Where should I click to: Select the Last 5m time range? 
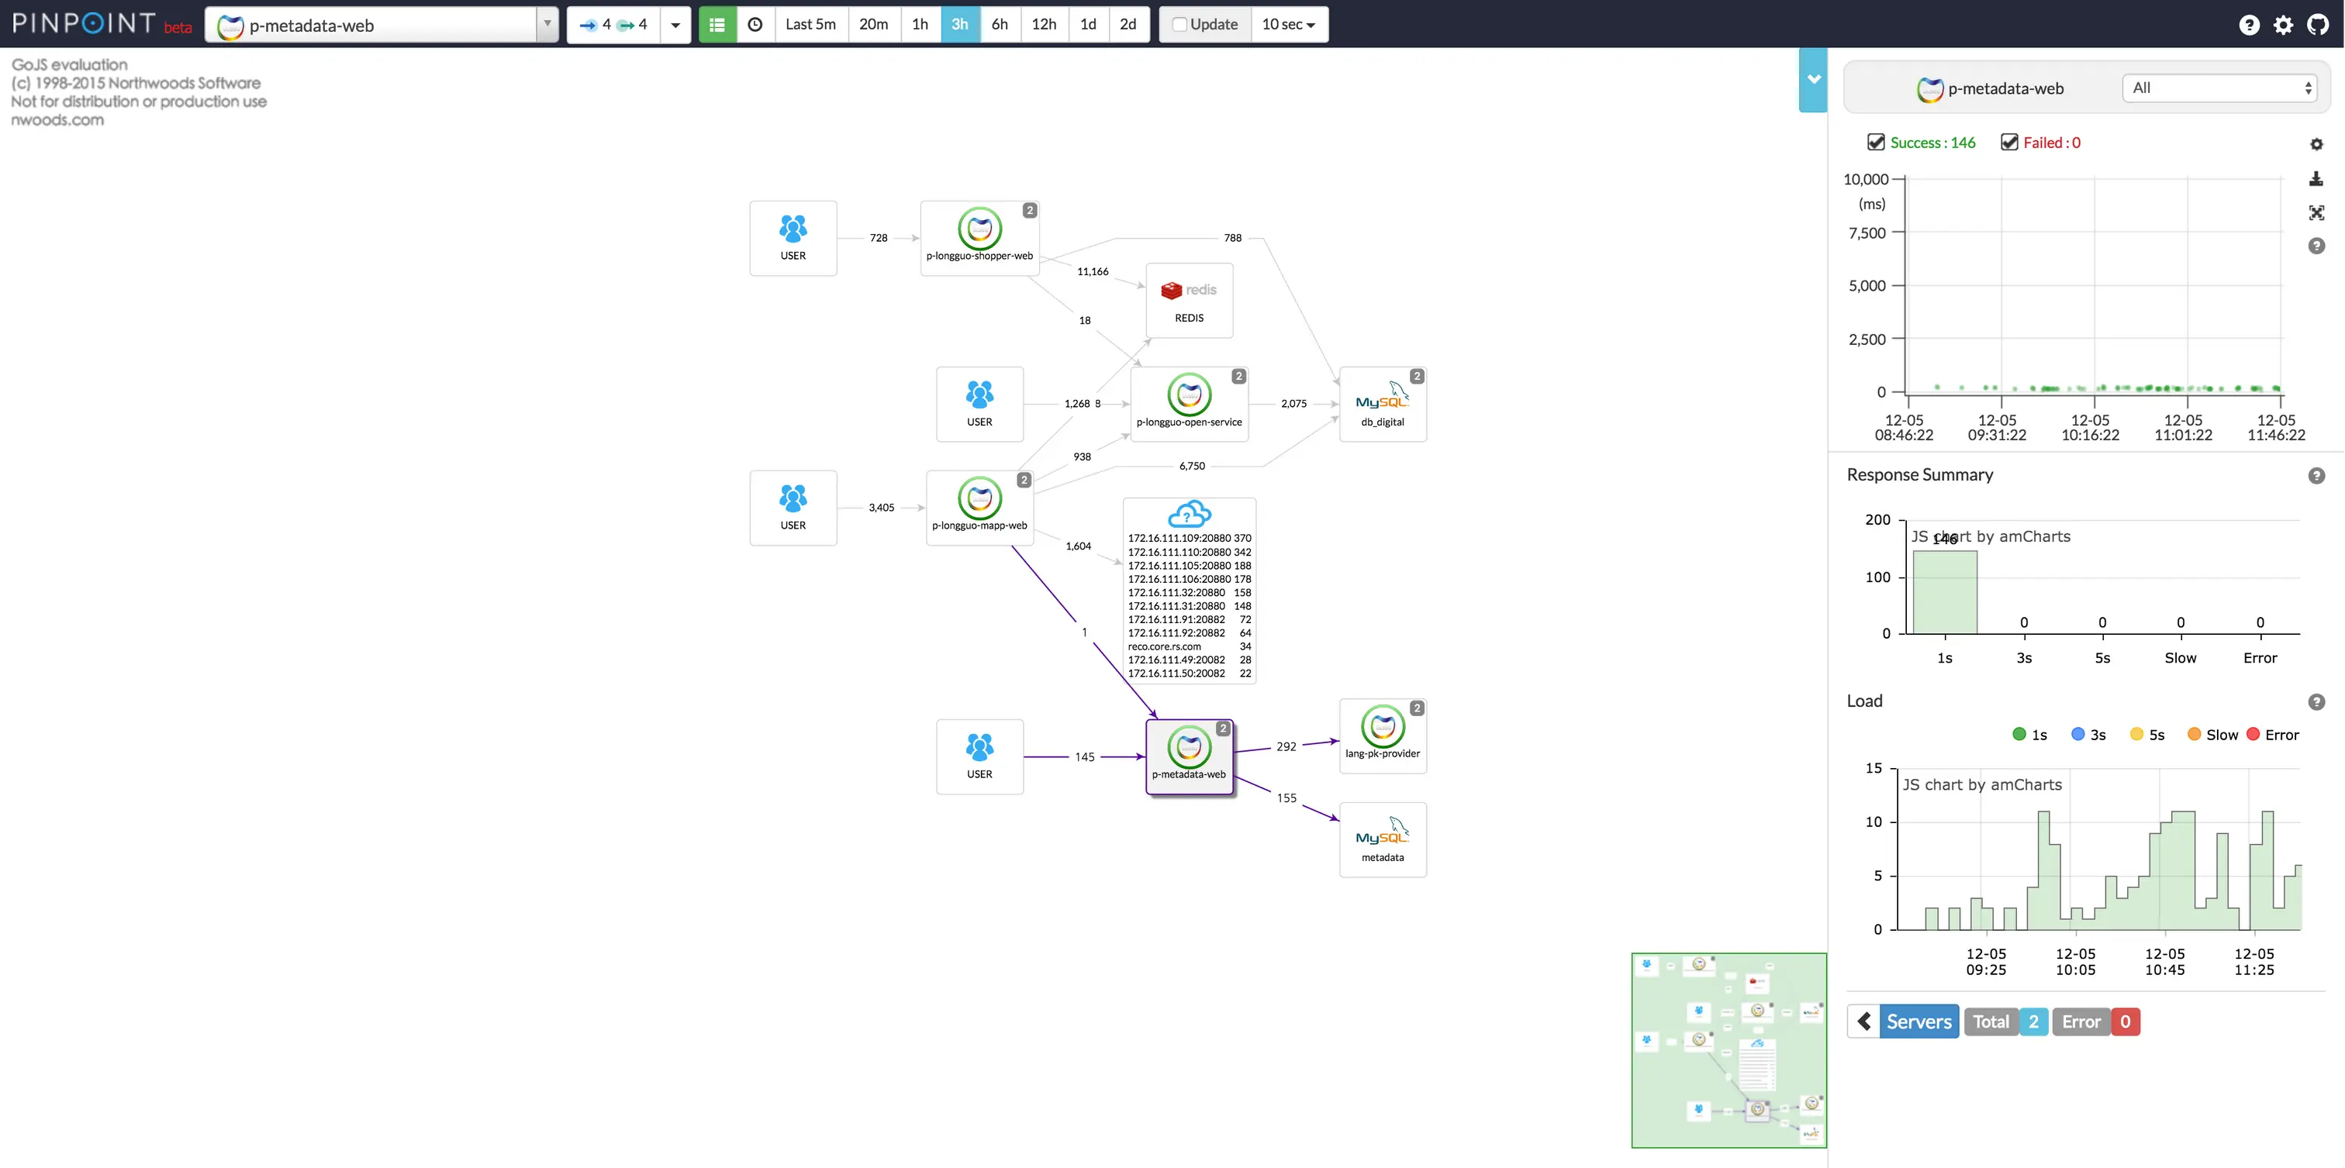pos(810,25)
